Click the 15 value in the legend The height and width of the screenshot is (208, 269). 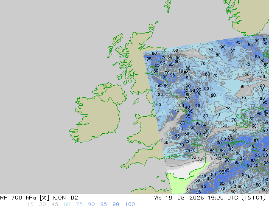[x=30, y=205]
